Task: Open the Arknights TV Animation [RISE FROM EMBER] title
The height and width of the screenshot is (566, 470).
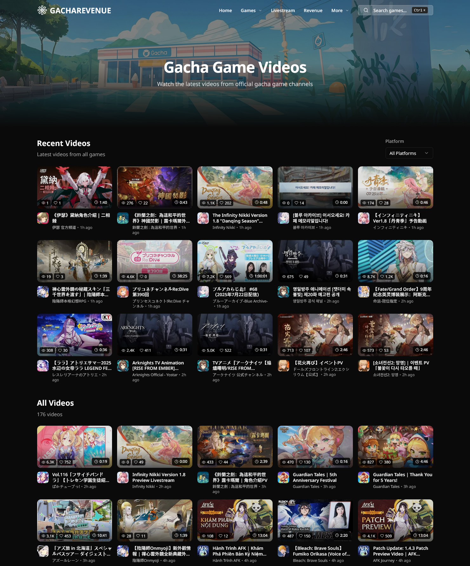Action: pyautogui.click(x=158, y=365)
